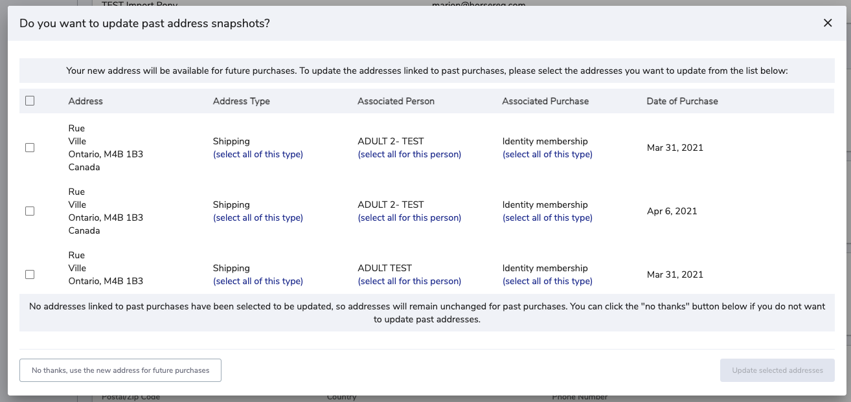Select all Shipping type in first row
This screenshot has width=851, height=402.
(x=258, y=154)
